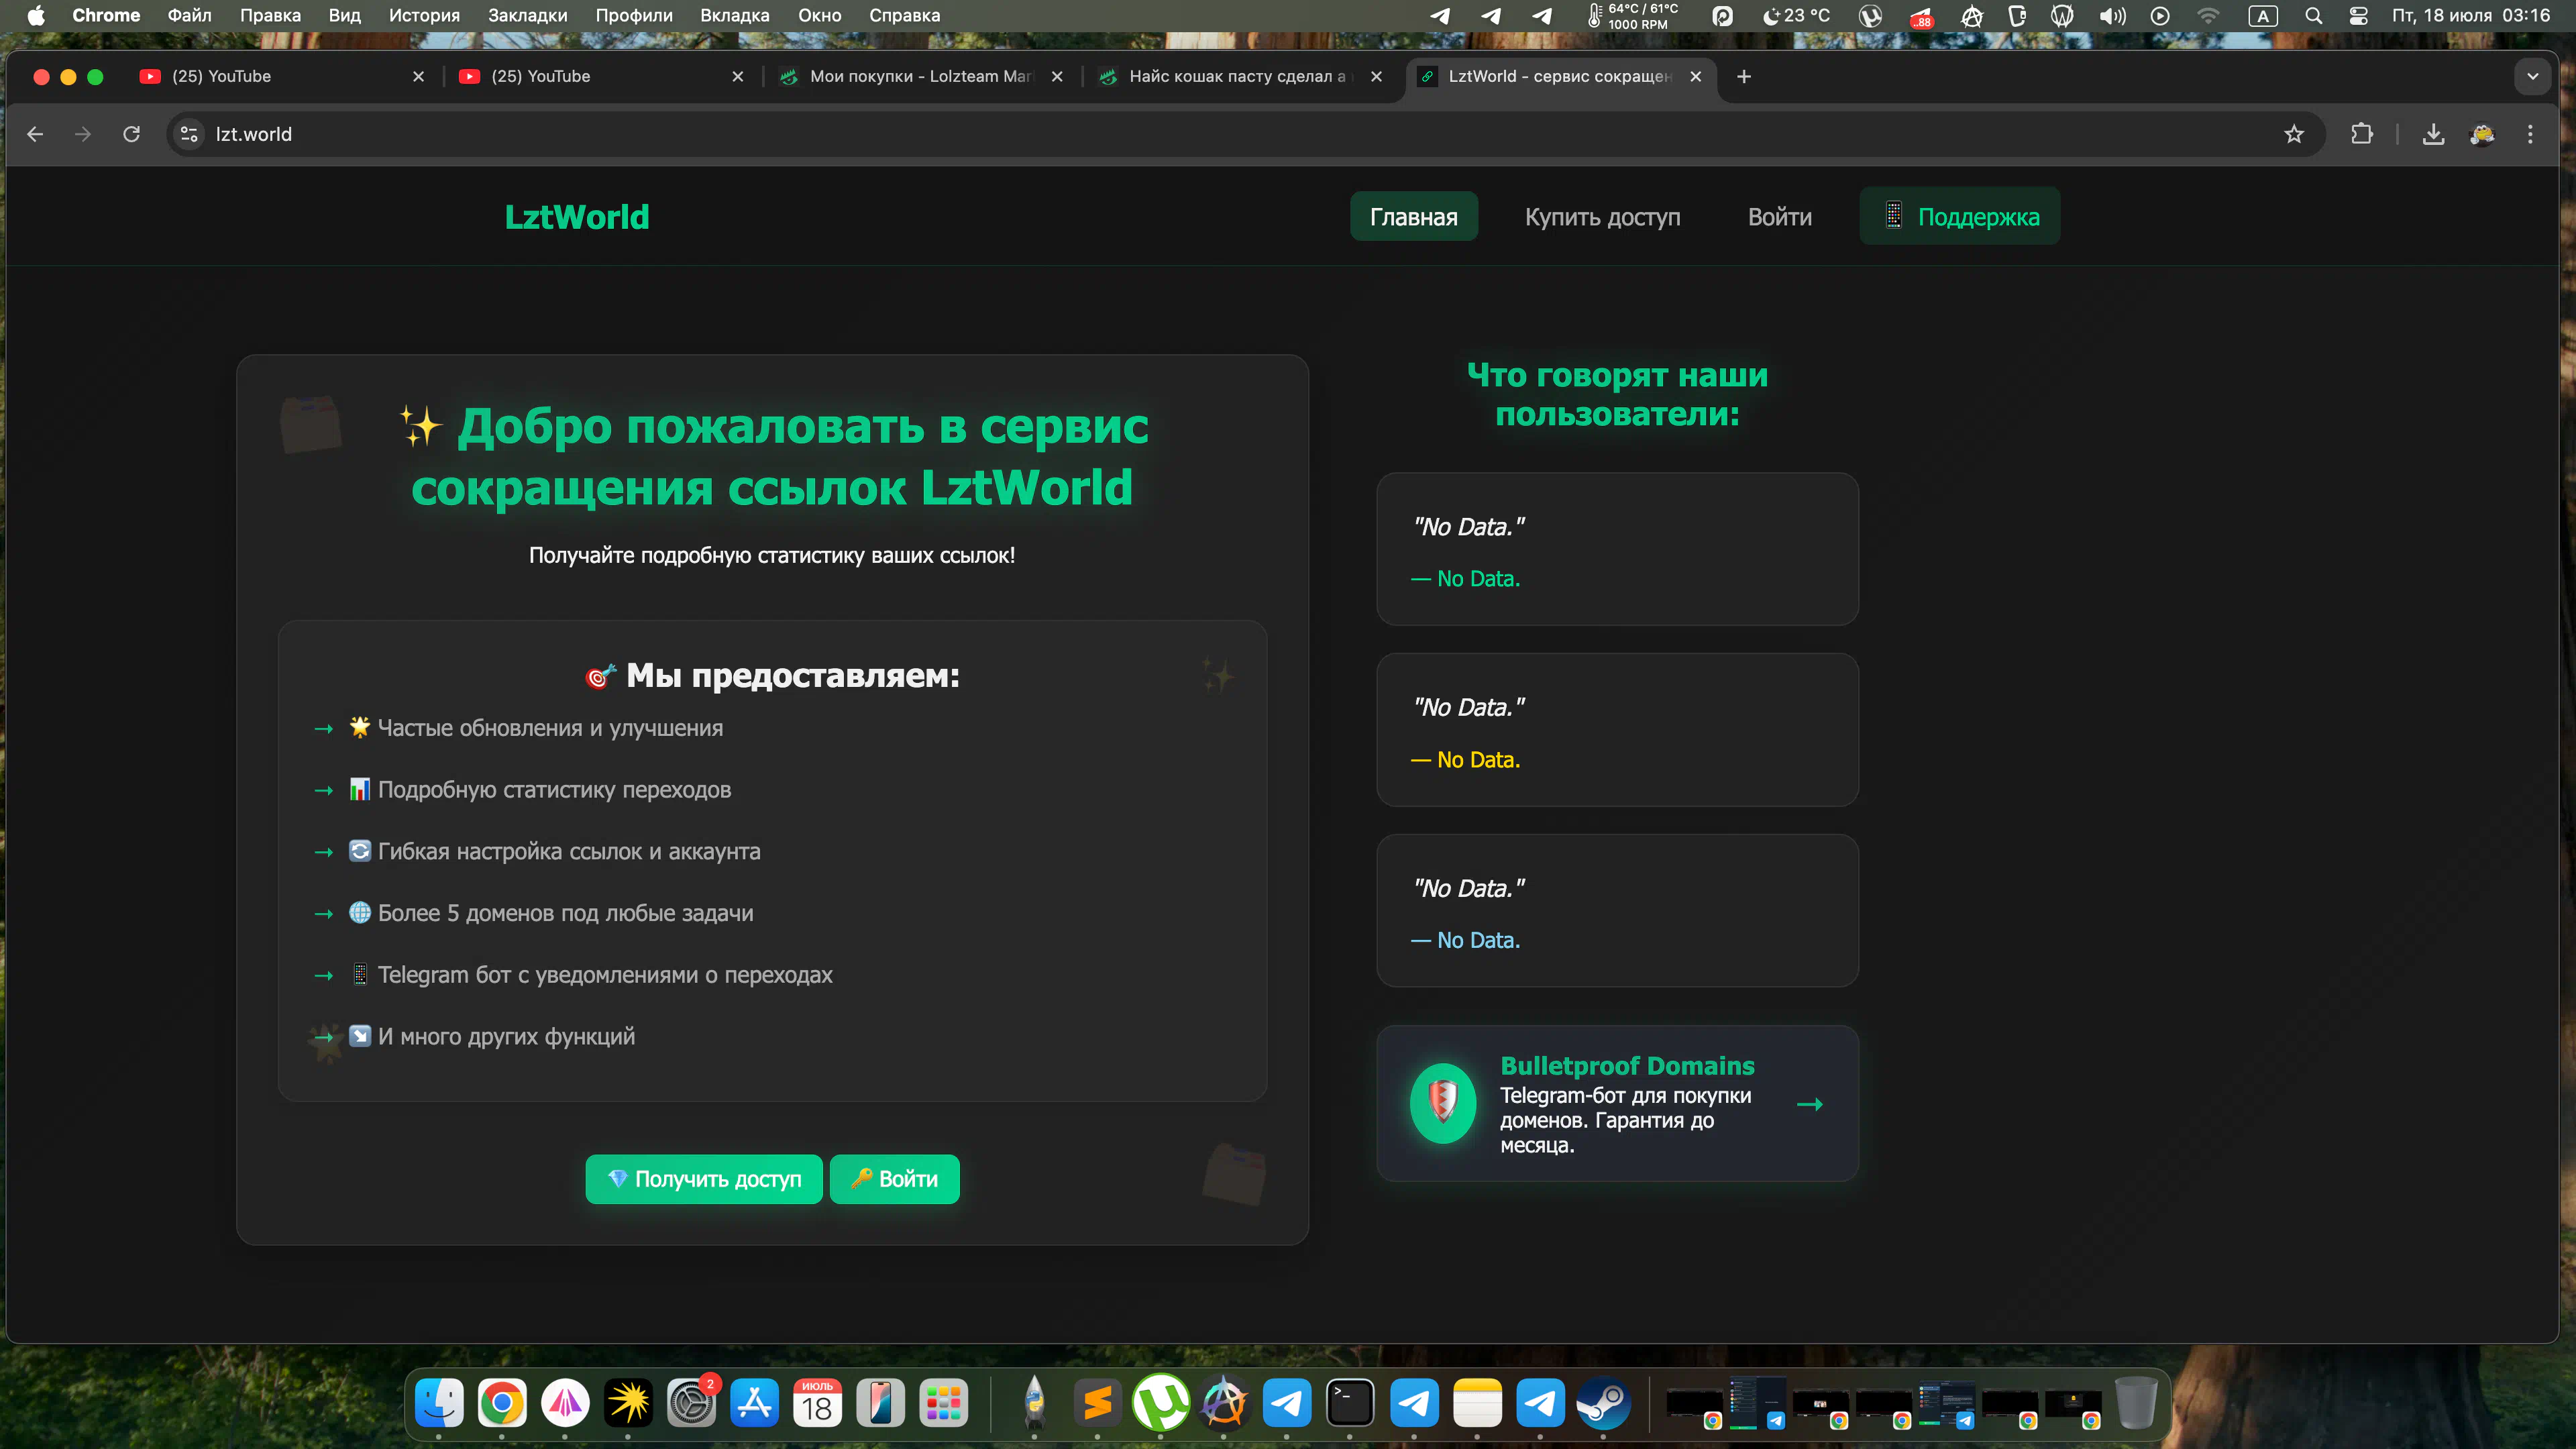Screen dimensions: 2576x1449
Task: Open the Bulletproof Domains card
Action: click(1617, 1103)
